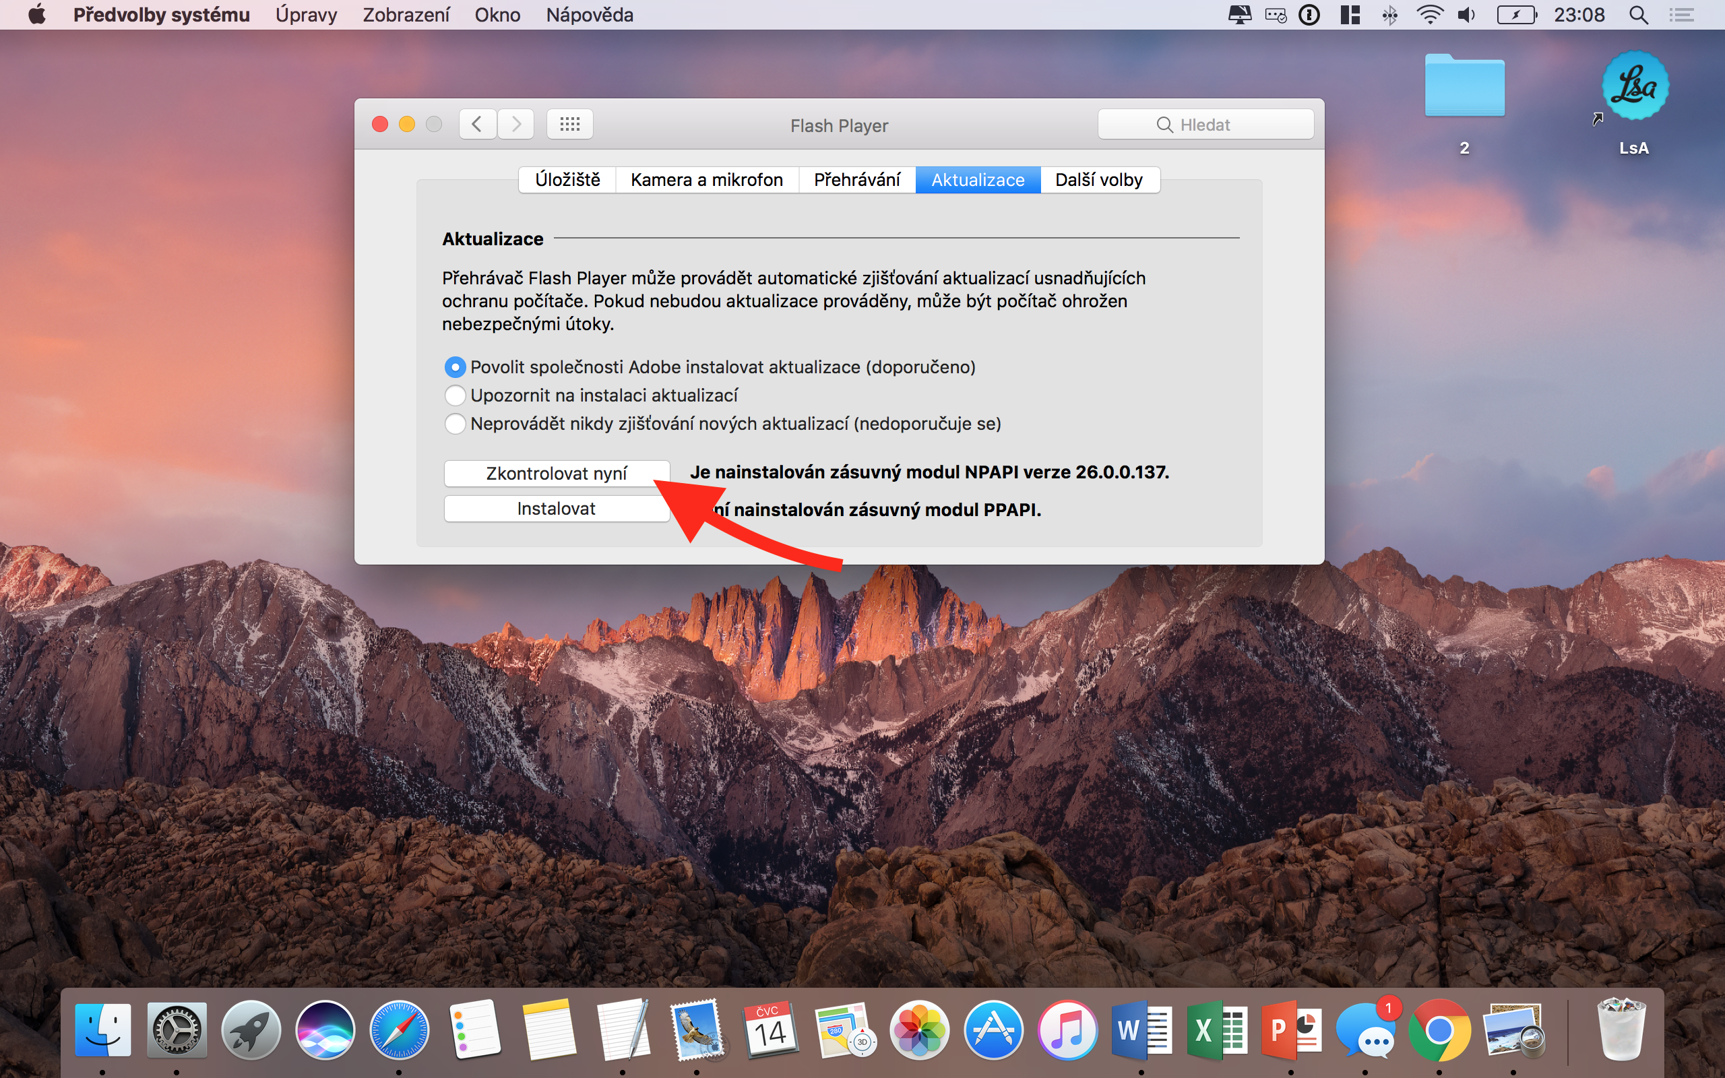The width and height of the screenshot is (1725, 1078).
Task: Open the Zobrazení menu
Action: (406, 15)
